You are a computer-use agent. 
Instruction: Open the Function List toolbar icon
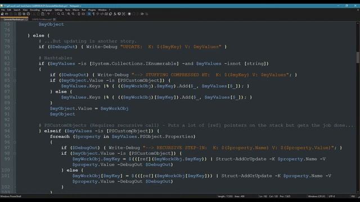coord(115,14)
